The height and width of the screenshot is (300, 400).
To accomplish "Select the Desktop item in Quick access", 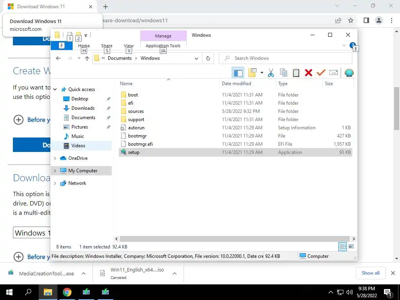I will click(80, 99).
